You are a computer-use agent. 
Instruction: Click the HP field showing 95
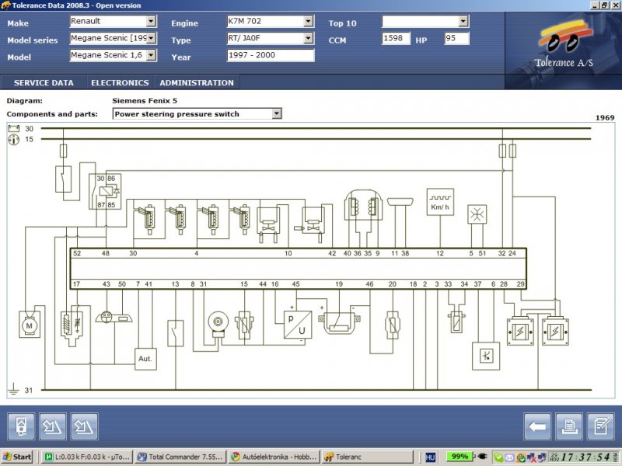click(x=456, y=38)
